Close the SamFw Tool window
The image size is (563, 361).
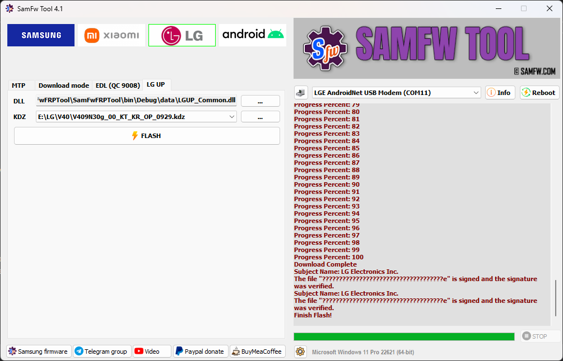[550, 8]
